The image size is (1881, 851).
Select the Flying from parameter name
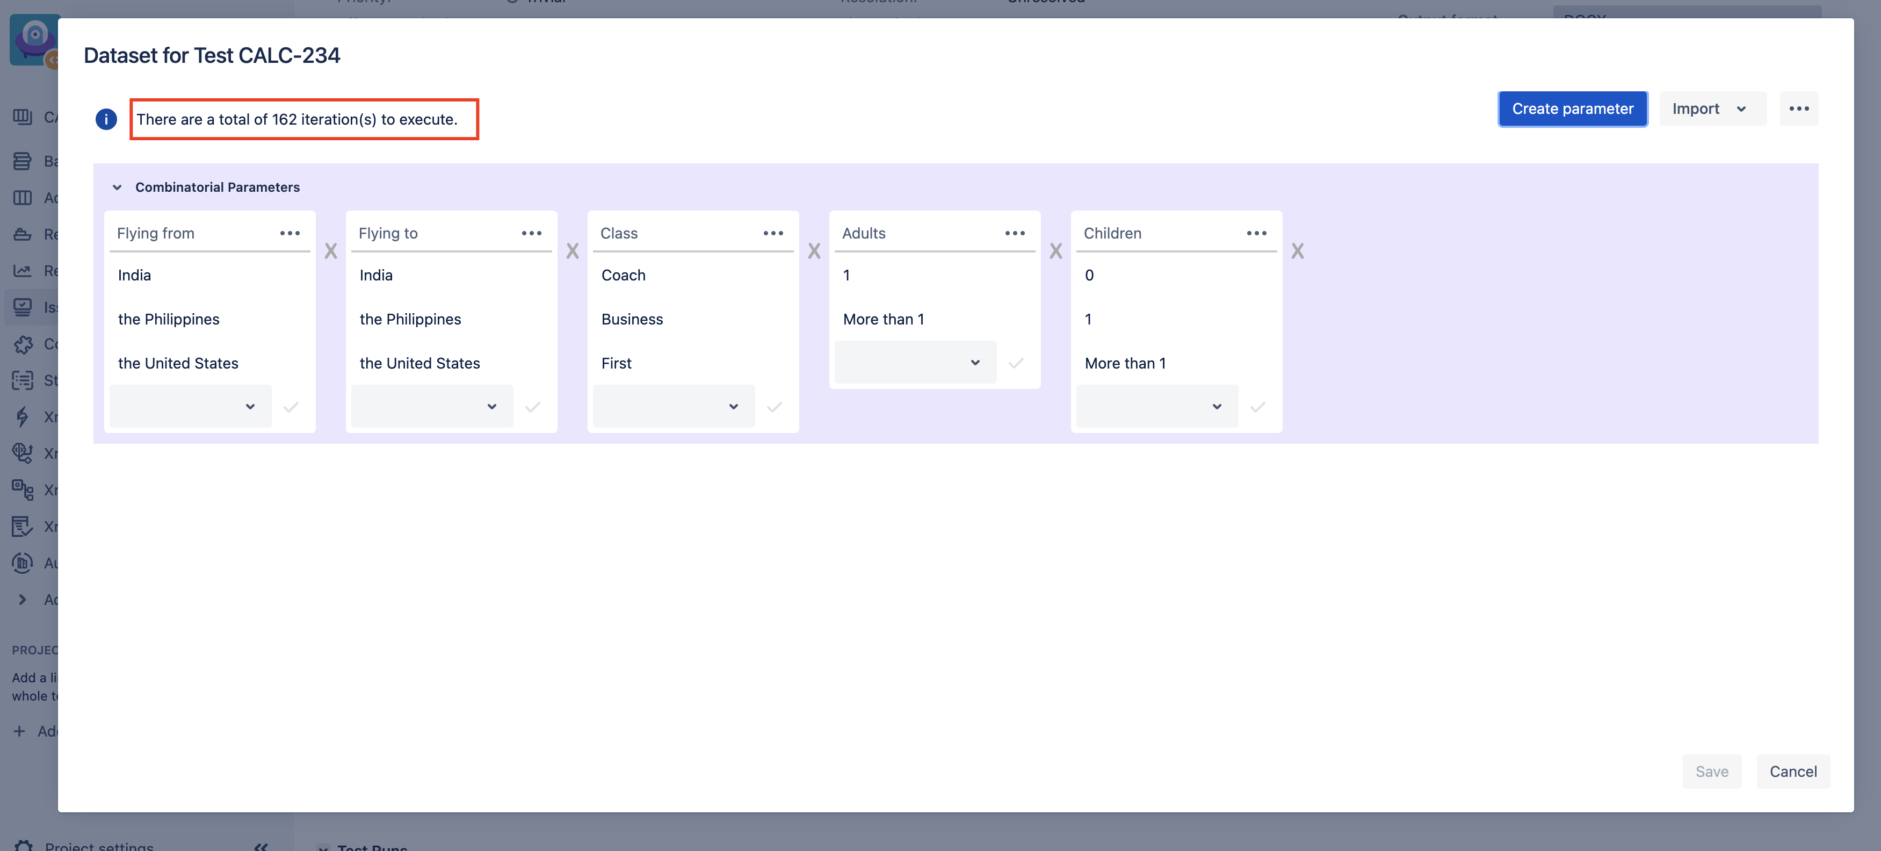pyautogui.click(x=156, y=233)
